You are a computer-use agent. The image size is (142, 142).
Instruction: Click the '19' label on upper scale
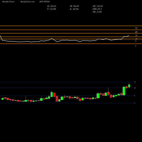click(136, 35)
